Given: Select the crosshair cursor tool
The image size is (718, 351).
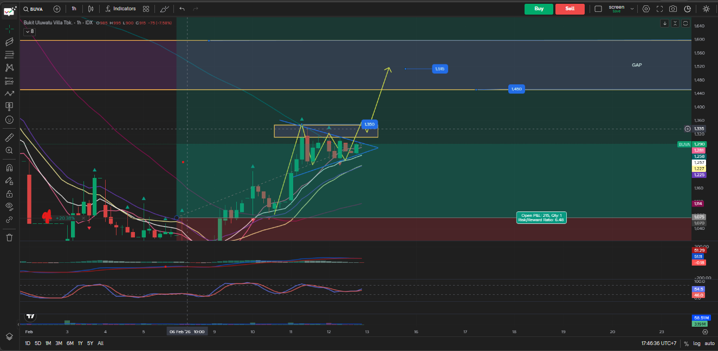Looking at the screenshot, I should pos(9,29).
